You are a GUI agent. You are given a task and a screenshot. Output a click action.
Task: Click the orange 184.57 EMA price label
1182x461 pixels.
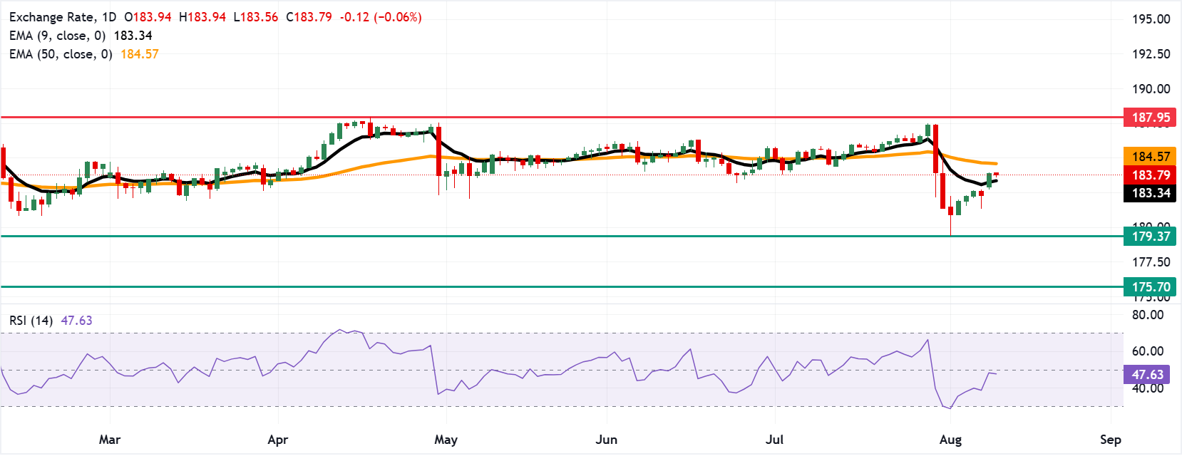coord(1151,157)
